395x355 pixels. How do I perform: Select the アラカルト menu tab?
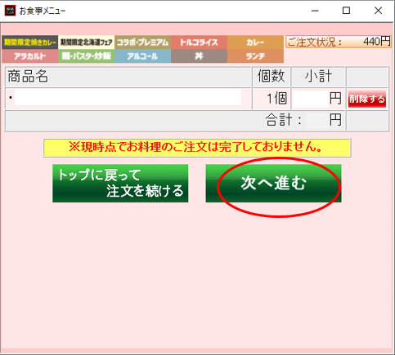[29, 56]
